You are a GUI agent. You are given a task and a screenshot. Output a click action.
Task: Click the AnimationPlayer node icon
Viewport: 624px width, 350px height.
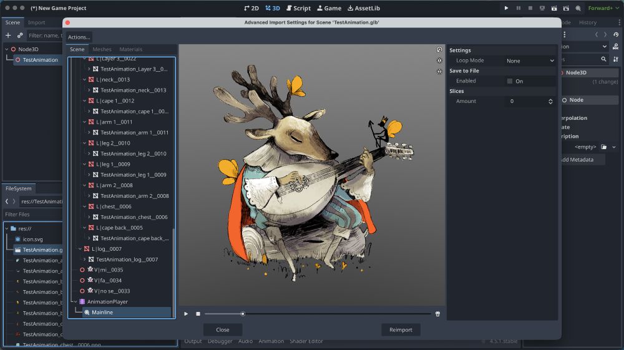82,302
